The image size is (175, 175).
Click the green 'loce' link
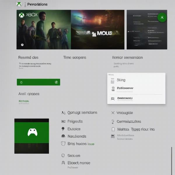[x=91, y=144]
